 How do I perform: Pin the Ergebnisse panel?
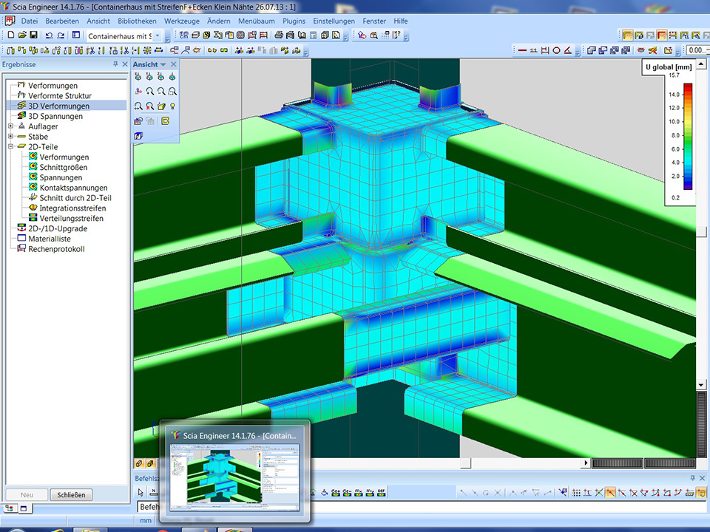[115, 64]
